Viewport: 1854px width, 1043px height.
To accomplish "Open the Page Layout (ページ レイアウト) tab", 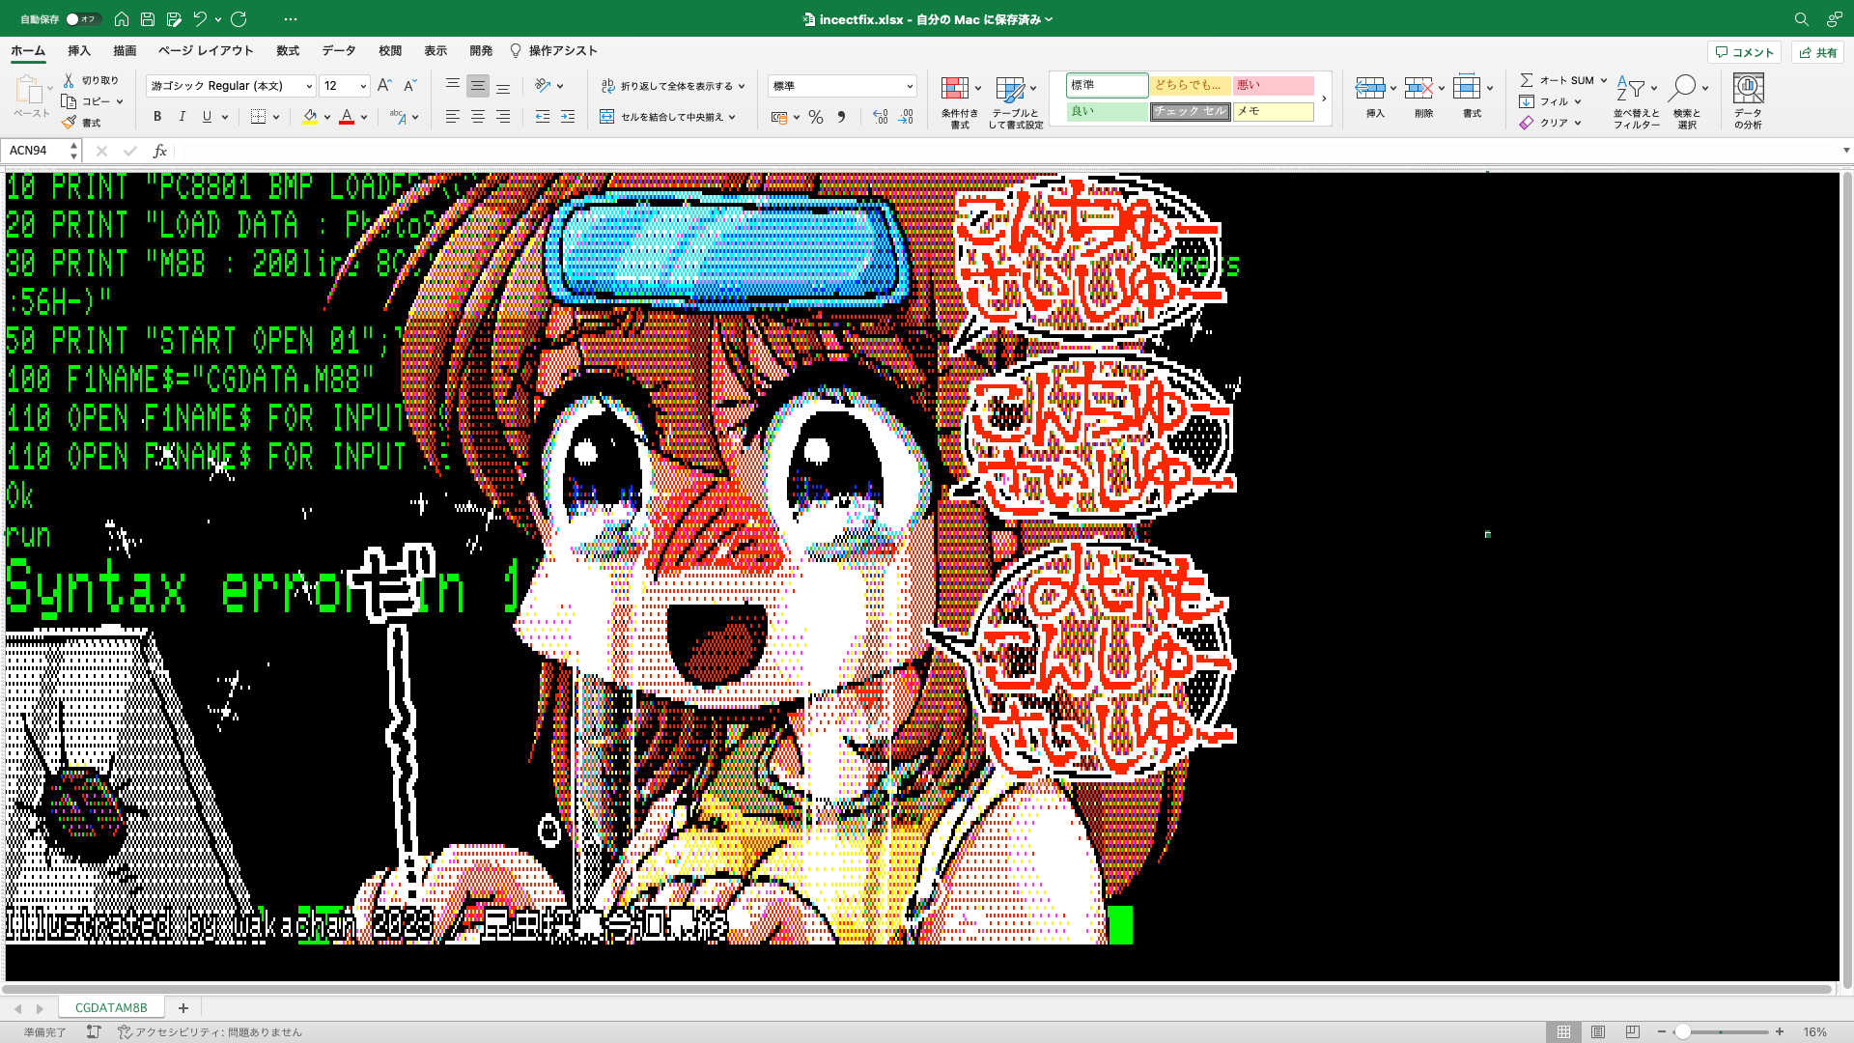I will click(206, 50).
